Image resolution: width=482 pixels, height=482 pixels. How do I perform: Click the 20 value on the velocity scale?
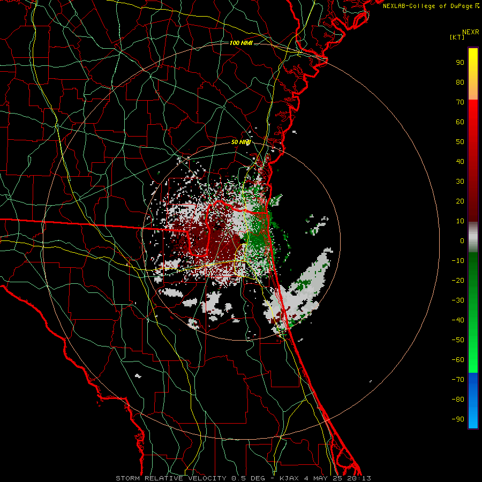pos(460,201)
